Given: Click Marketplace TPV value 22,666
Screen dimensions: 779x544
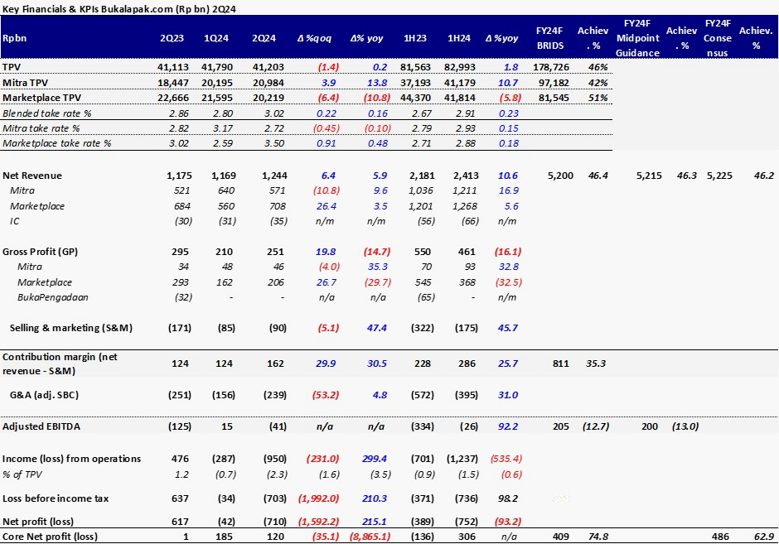Looking at the screenshot, I should tap(173, 98).
